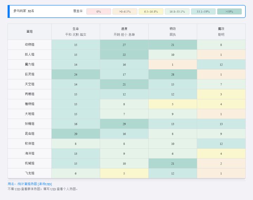This screenshot has width=253, height=200.
Task: Click the 覆盖率 legend label
Action: (78, 11)
